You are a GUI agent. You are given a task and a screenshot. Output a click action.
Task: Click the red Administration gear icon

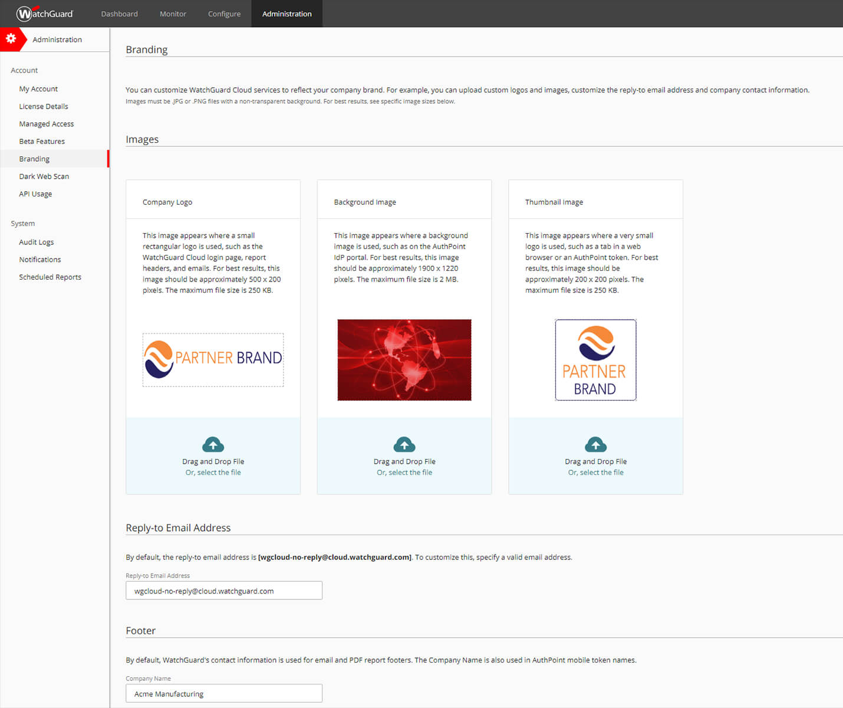point(11,39)
